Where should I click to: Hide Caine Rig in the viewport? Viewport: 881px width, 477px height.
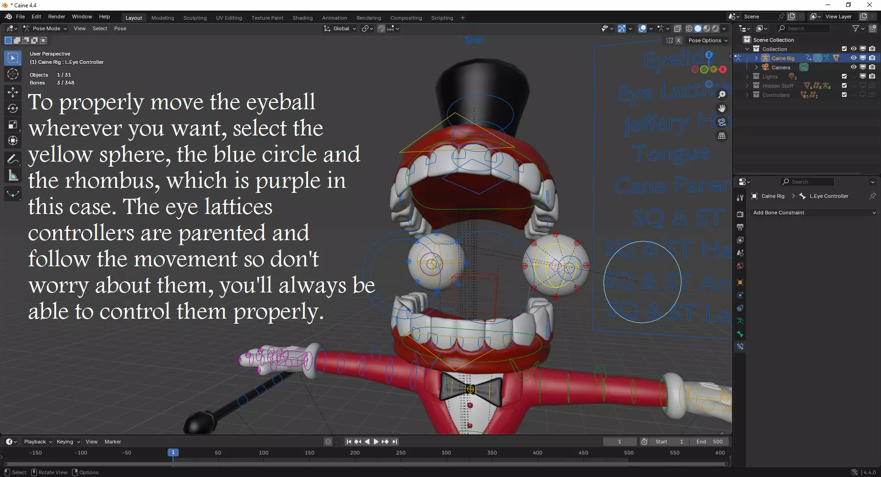[853, 58]
